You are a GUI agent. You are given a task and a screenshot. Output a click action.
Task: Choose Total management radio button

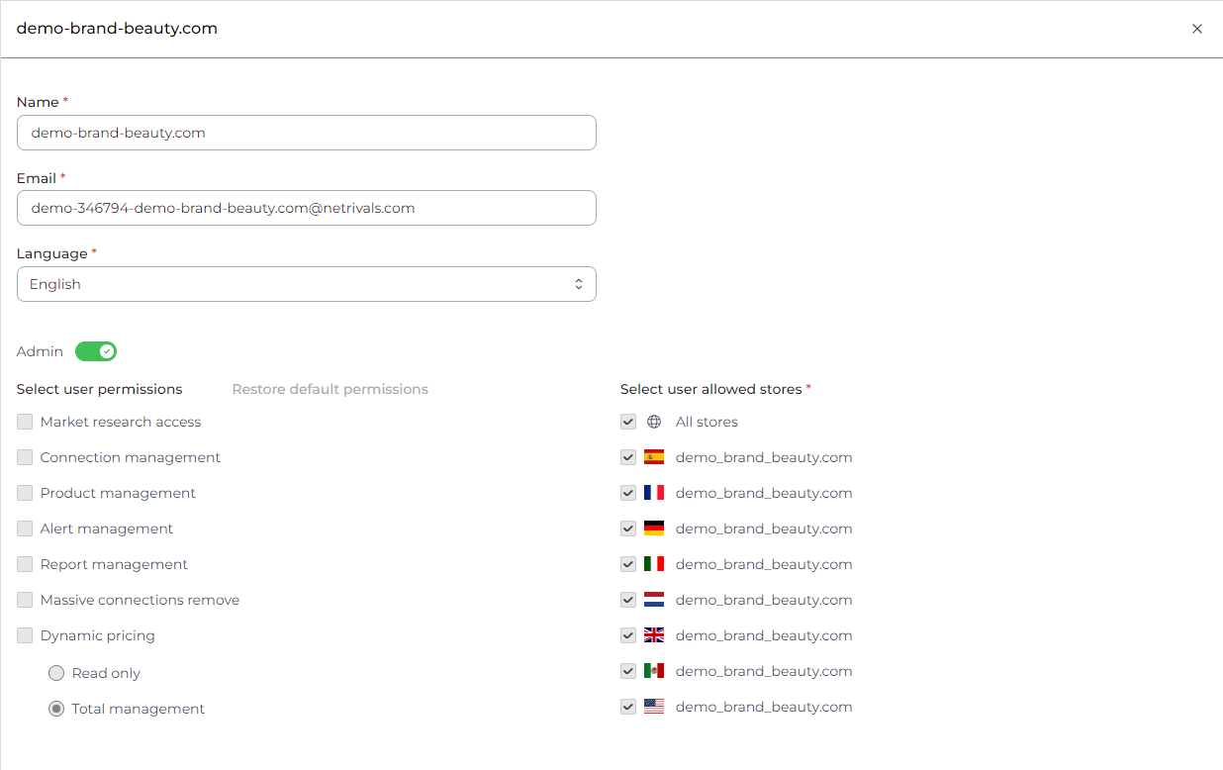tap(56, 709)
